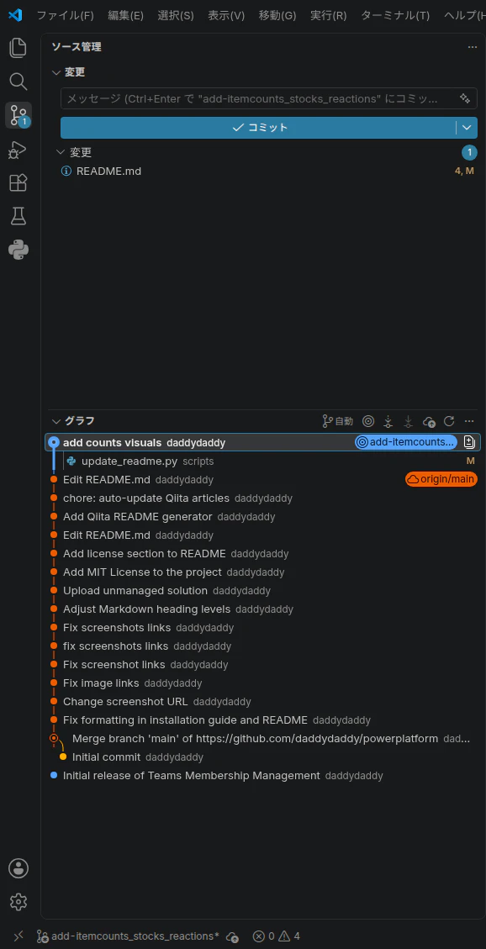486x949 pixels.
Task: Open Source Control view with badge
Action: tap(18, 115)
